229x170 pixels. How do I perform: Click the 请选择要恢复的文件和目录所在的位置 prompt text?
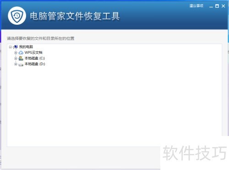coord(40,38)
